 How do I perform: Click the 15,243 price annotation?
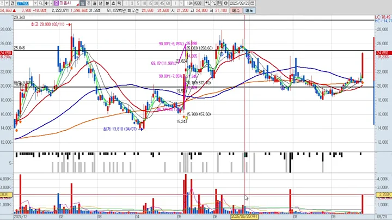point(182,121)
